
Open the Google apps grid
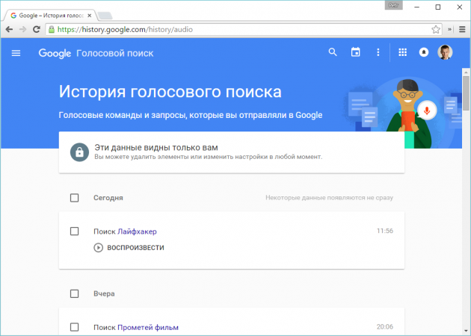[x=403, y=52]
